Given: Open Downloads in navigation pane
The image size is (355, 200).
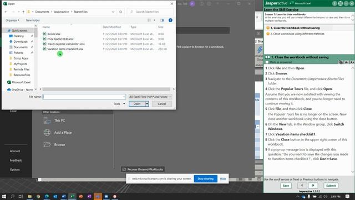Looking at the screenshot, I should [x=21, y=42].
